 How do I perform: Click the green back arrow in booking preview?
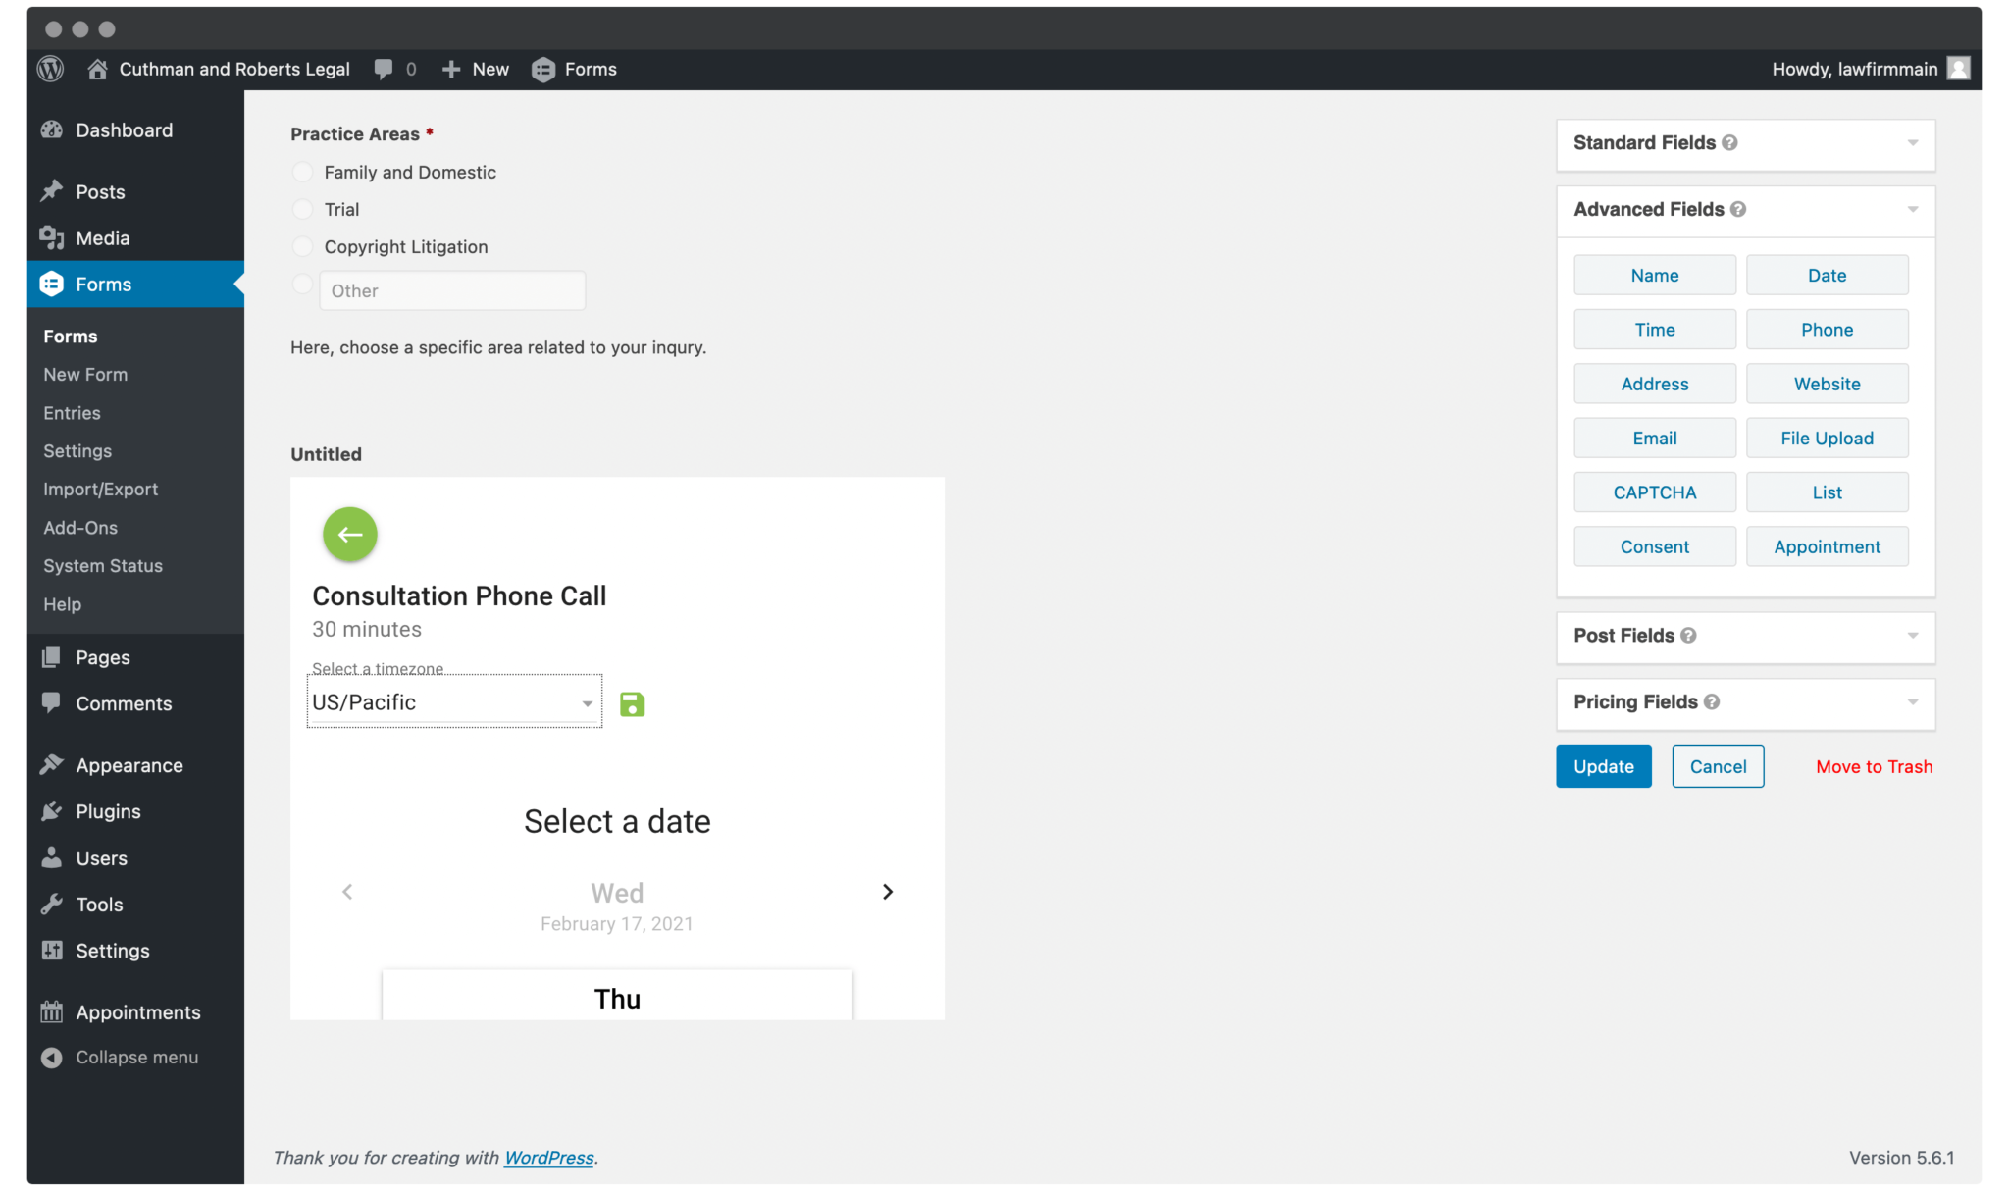point(349,535)
